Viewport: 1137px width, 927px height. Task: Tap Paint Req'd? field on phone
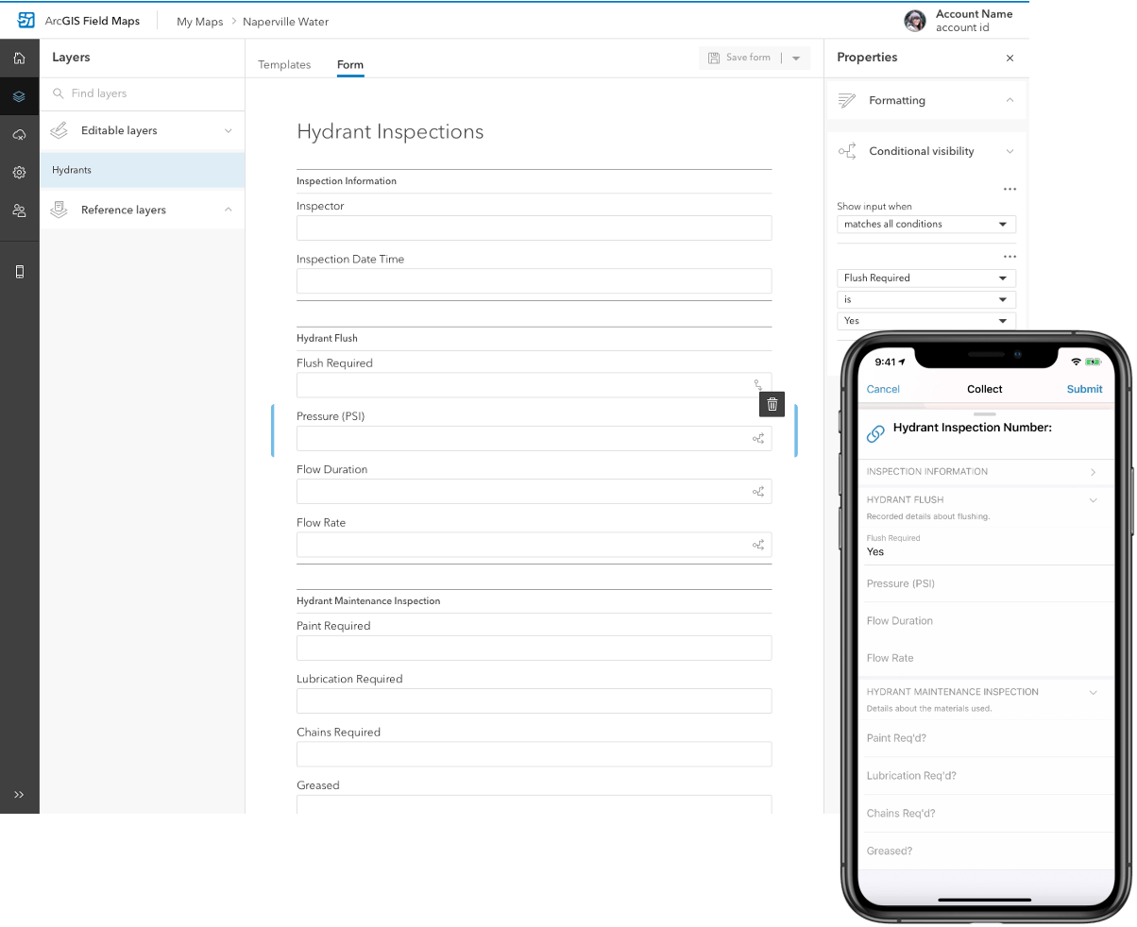pyautogui.click(x=987, y=738)
